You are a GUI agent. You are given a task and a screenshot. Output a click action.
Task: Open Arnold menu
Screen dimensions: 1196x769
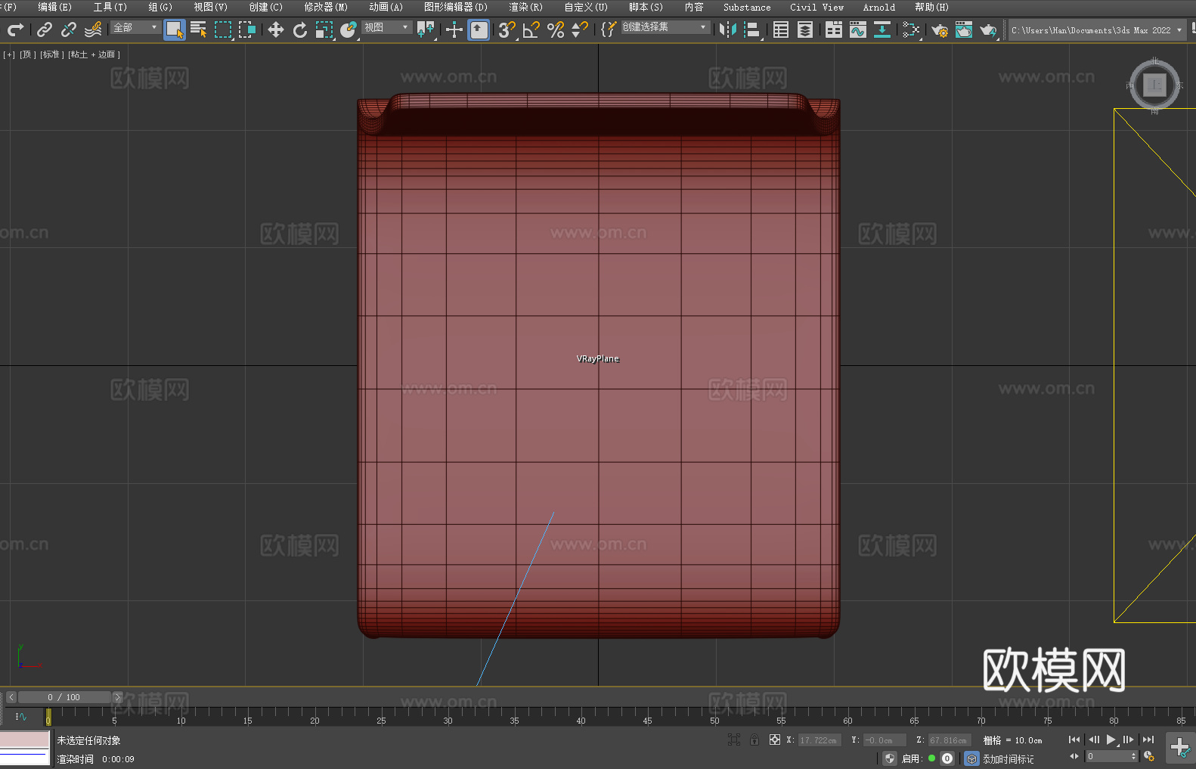[878, 8]
